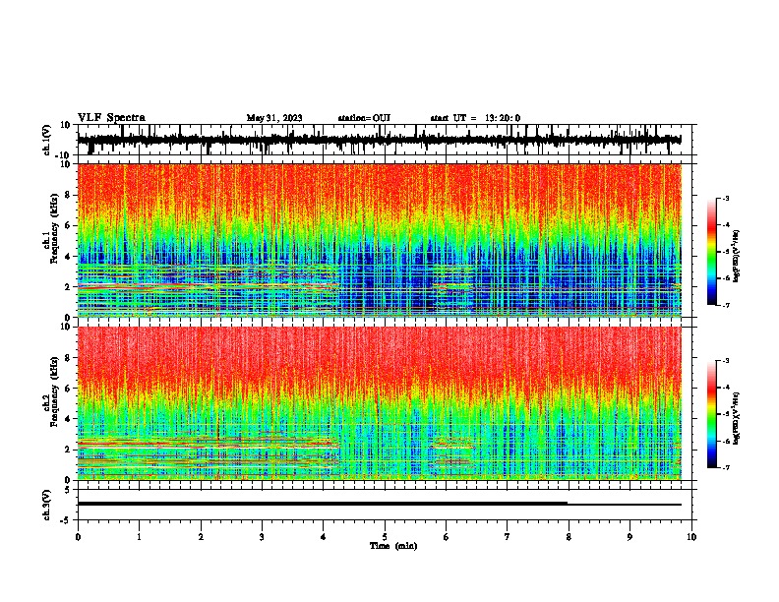Click the "6" kHz tick of ch.1 spectrogram

[68, 225]
